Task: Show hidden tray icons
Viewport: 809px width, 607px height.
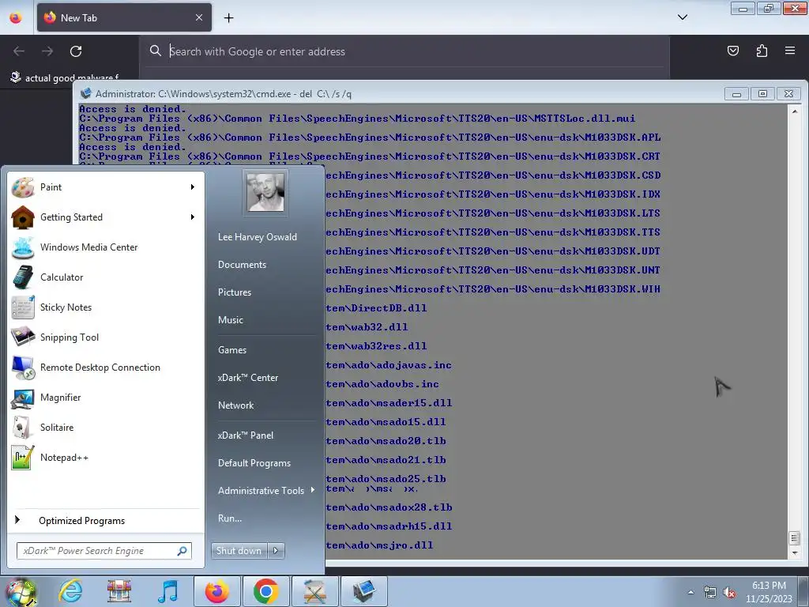Action: [x=690, y=592]
